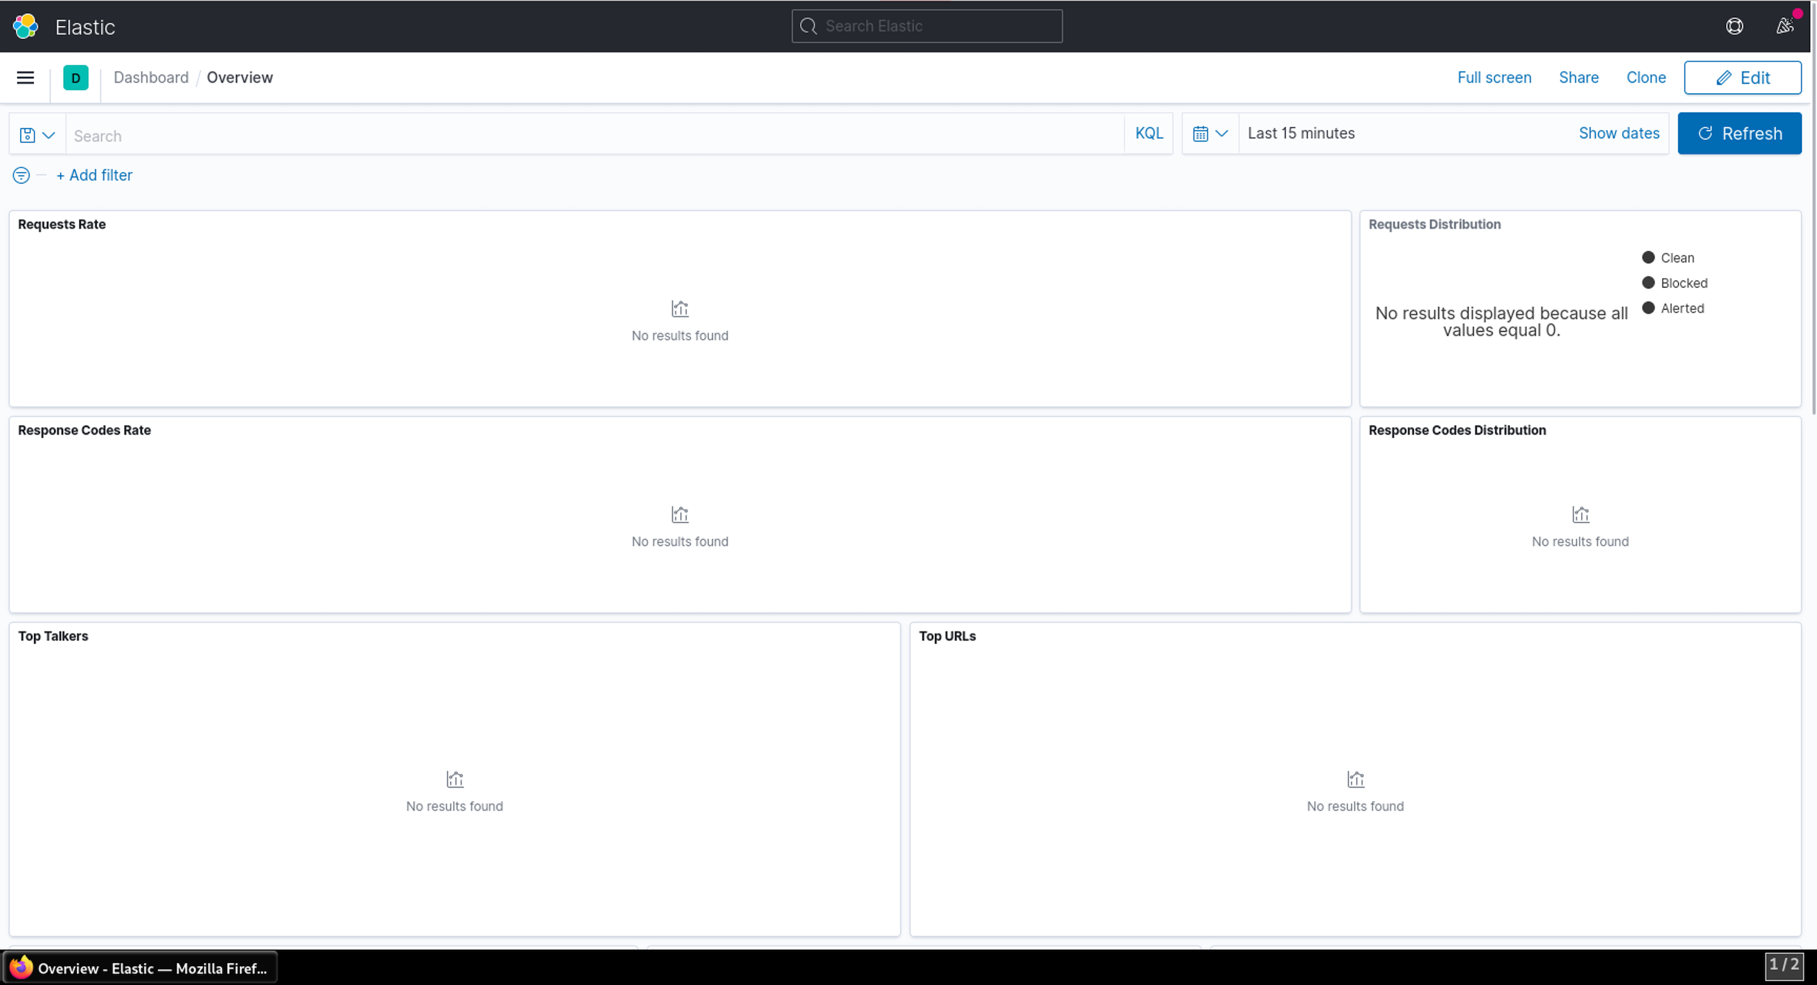Click the Response Codes Distribution no-results icon
The image size is (1817, 985).
click(x=1580, y=515)
